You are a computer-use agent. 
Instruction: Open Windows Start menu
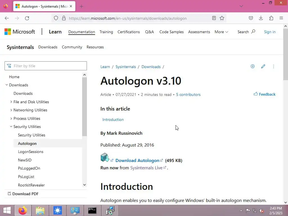[x=7, y=210]
